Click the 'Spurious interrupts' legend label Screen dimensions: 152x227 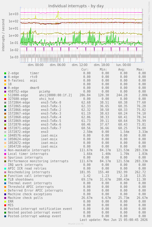pos(25,158)
